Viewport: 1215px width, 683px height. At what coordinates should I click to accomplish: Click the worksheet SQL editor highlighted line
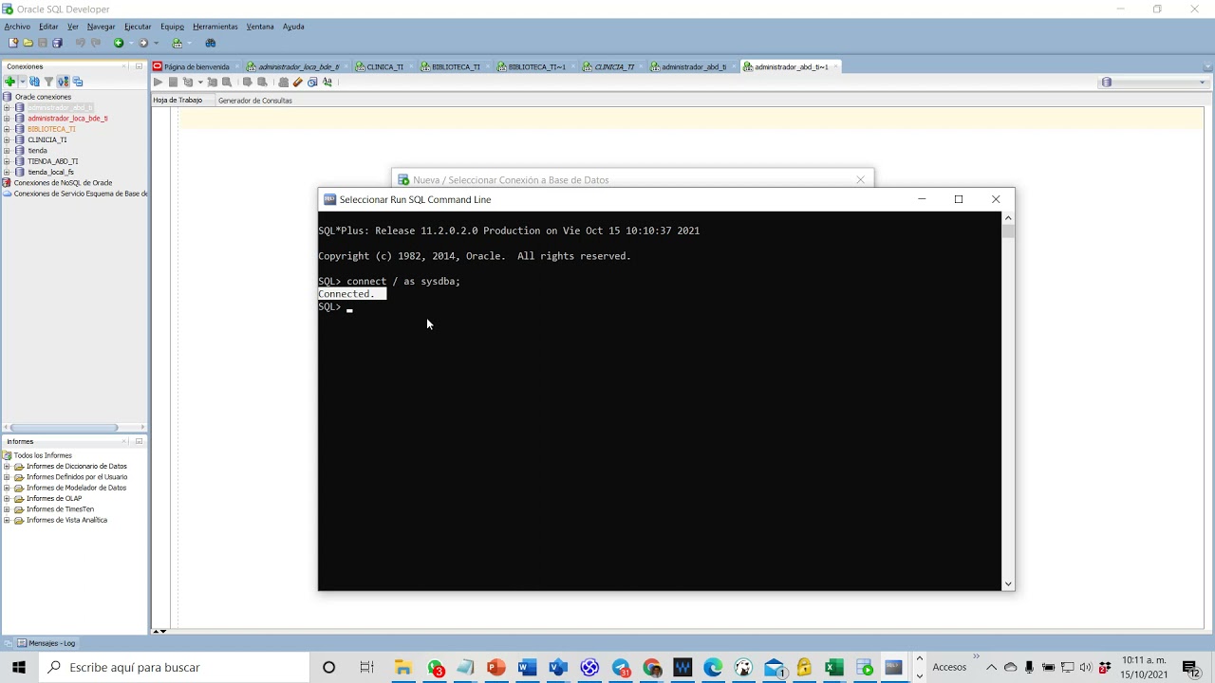[691, 119]
